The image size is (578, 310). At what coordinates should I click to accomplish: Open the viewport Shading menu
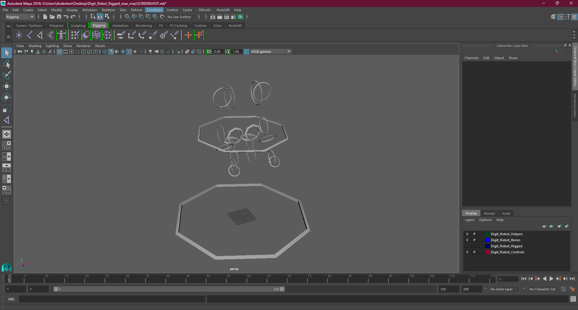[35, 46]
